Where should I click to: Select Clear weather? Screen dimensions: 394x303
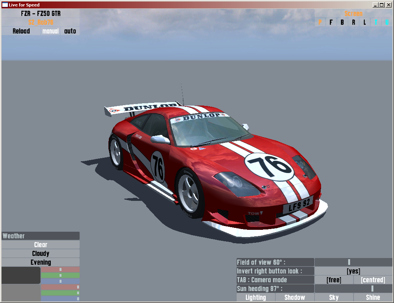(x=41, y=245)
